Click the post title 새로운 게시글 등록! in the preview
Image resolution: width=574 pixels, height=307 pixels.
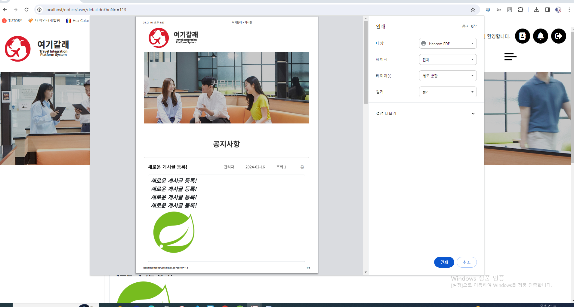(x=168, y=167)
